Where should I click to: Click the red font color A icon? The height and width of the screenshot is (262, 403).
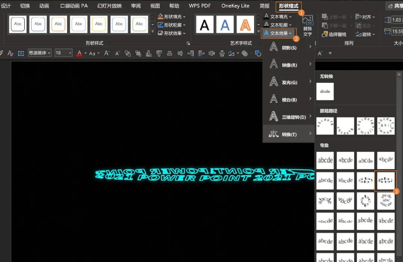coord(79,53)
